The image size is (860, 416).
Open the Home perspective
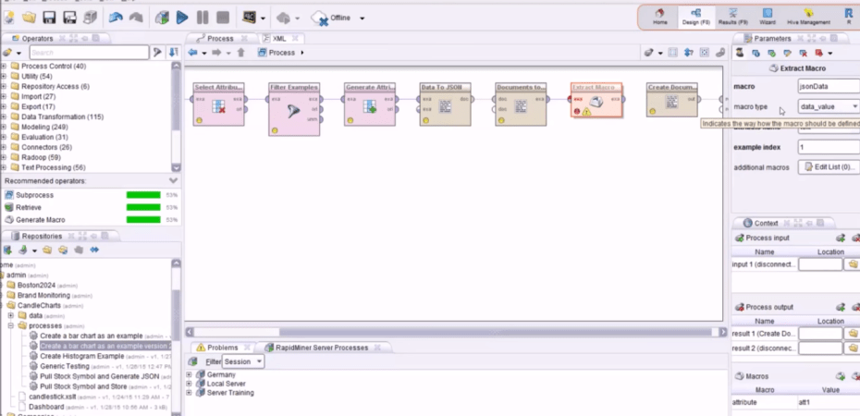[x=660, y=17]
